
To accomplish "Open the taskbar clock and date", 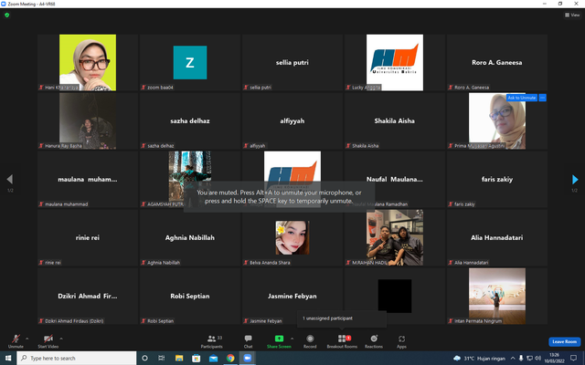I will pyautogui.click(x=554, y=358).
